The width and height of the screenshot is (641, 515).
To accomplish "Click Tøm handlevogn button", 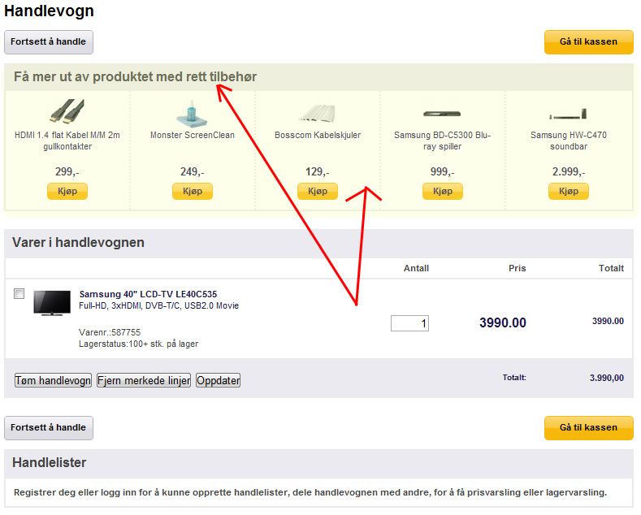I will tap(53, 380).
